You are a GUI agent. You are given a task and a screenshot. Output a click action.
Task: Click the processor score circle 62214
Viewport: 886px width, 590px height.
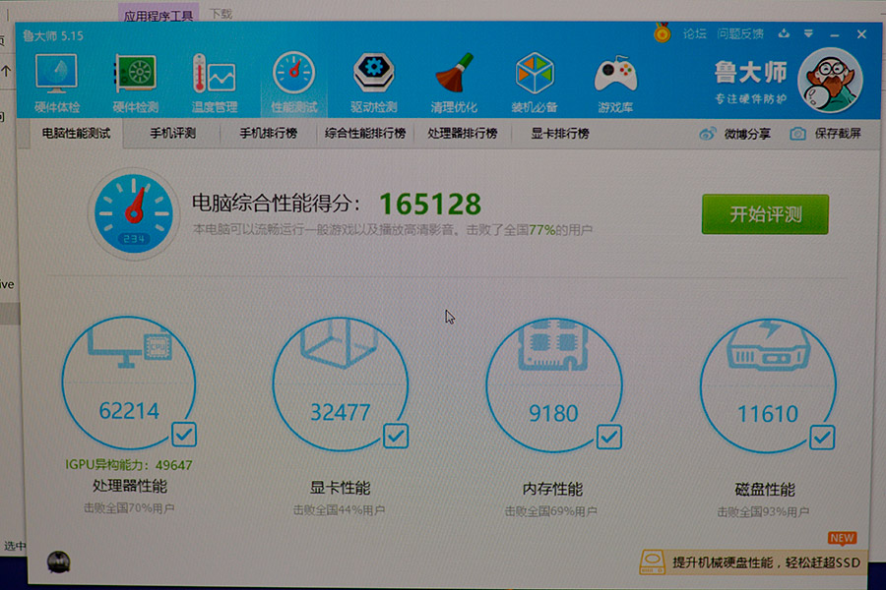pyautogui.click(x=129, y=383)
